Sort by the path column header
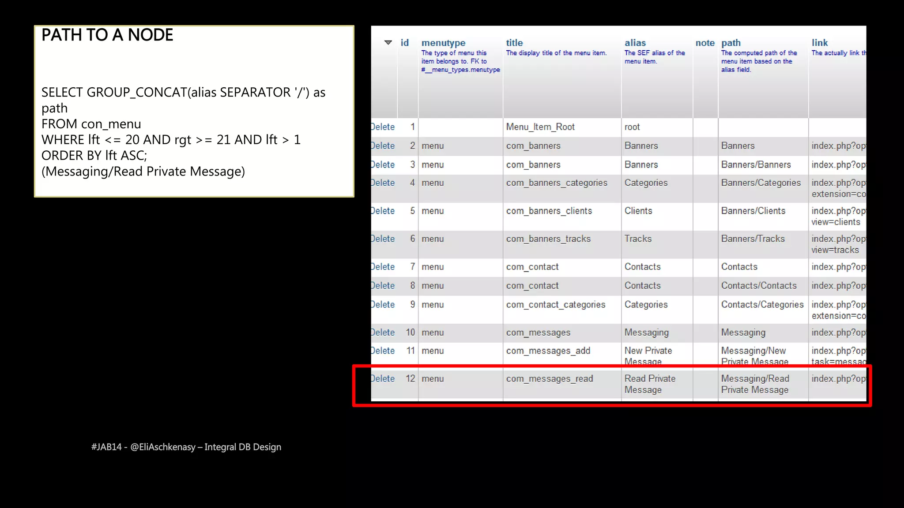Image resolution: width=904 pixels, height=508 pixels. point(731,43)
